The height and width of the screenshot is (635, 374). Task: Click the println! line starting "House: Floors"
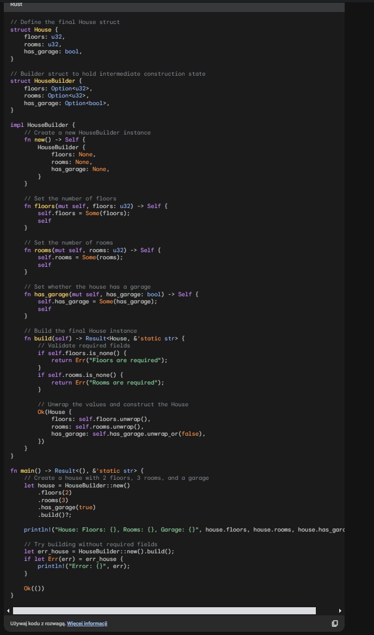pos(184,530)
